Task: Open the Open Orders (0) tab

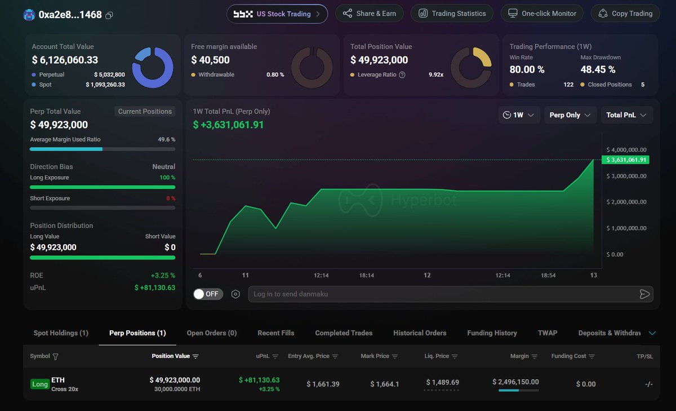Action: pos(212,333)
